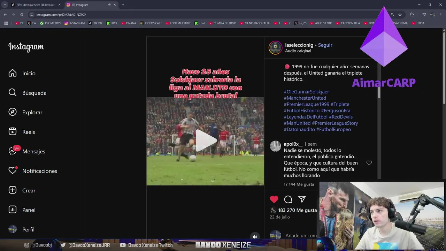Play the Solskjaer video
This screenshot has height=251, width=446.
pos(205,141)
